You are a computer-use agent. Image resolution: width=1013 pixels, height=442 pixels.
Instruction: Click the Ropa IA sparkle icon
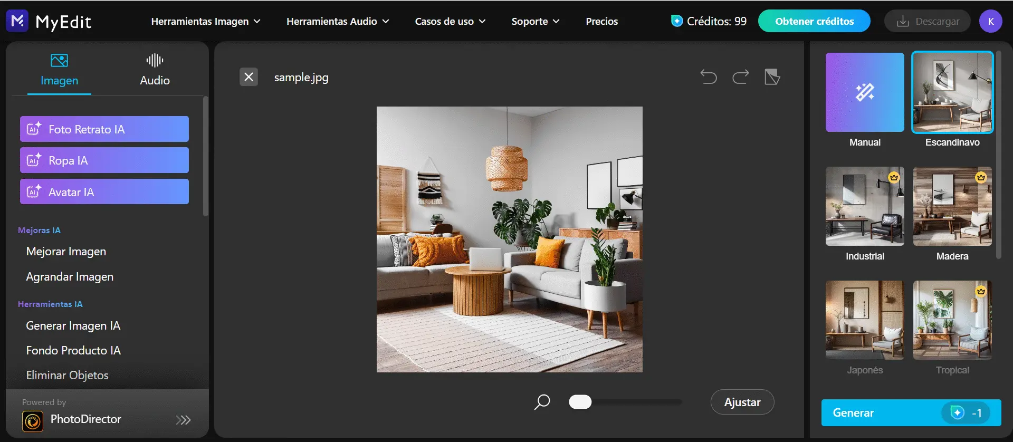(x=34, y=160)
